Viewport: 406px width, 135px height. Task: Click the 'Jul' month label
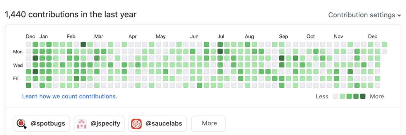(x=220, y=37)
